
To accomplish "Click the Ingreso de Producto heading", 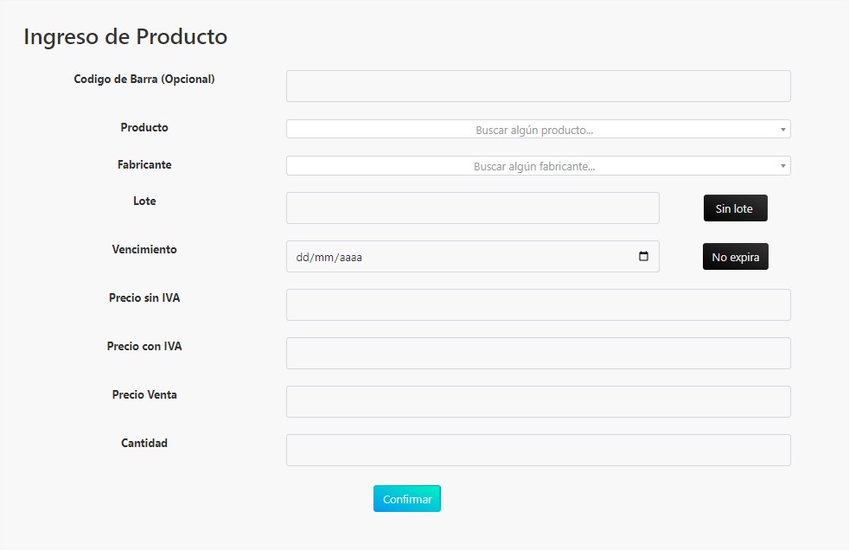I will [x=125, y=37].
